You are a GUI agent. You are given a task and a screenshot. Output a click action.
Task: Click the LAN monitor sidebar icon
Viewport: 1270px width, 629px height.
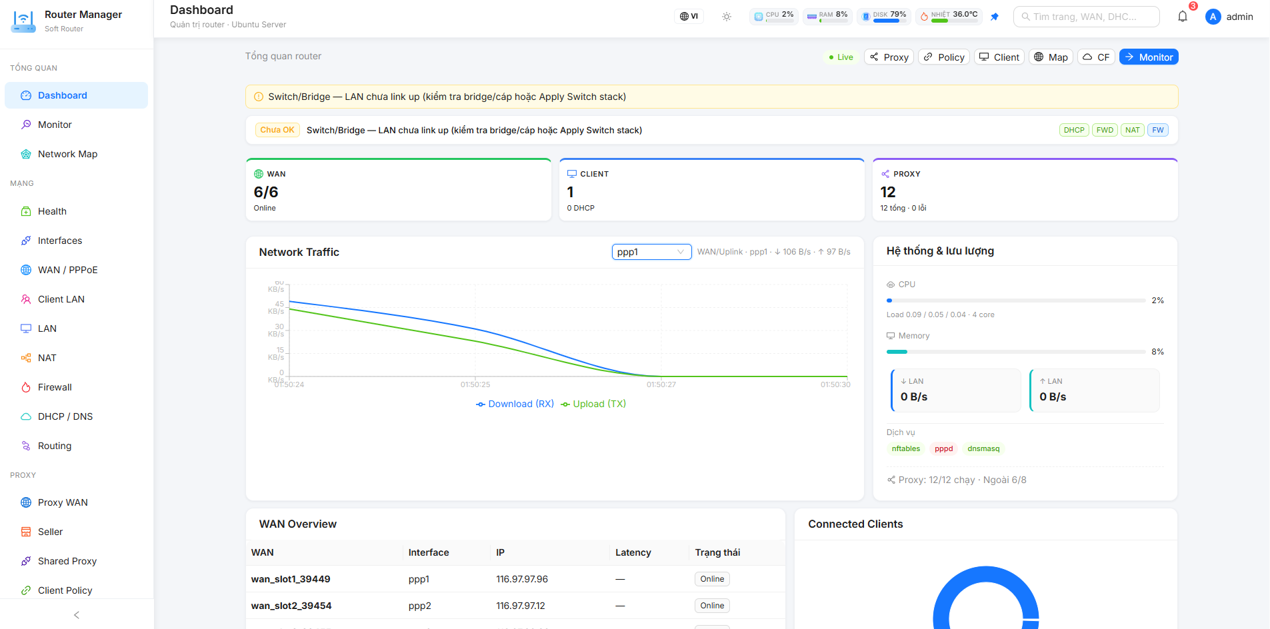point(26,328)
